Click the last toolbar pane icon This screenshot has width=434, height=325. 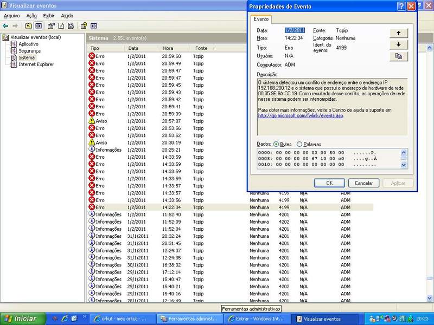[x=93, y=26]
